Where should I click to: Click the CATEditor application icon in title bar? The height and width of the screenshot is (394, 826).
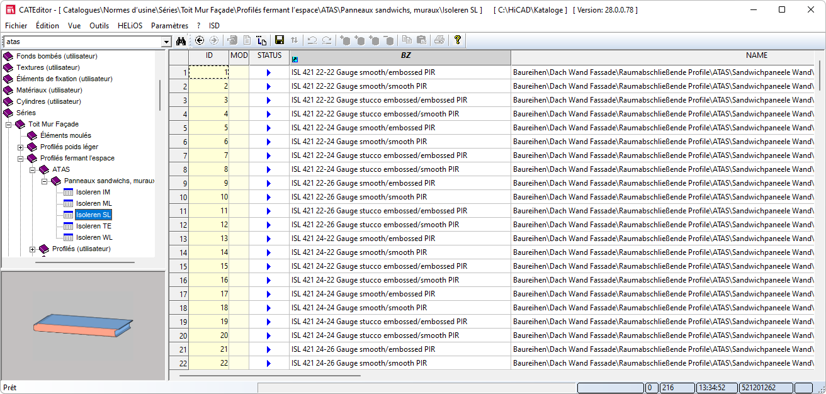tap(11, 10)
